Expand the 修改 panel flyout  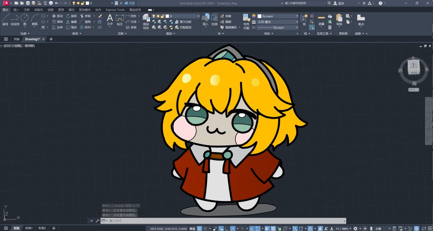click(x=77, y=33)
